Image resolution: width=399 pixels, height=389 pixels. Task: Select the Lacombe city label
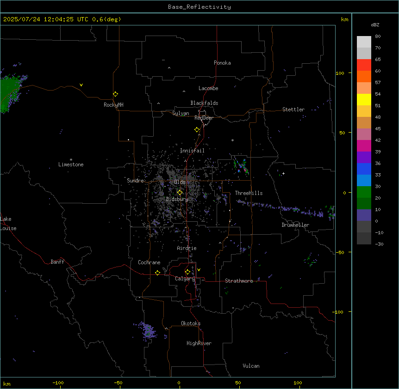[208, 88]
